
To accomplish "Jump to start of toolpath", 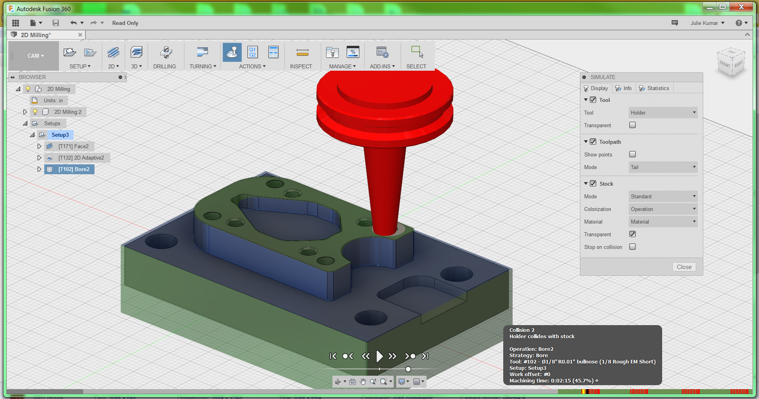I will 333,356.
